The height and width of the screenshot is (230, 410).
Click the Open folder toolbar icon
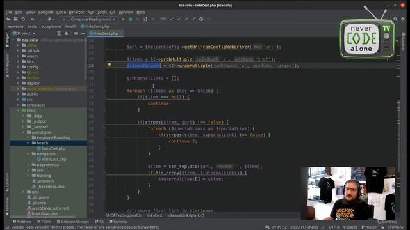[8, 19]
